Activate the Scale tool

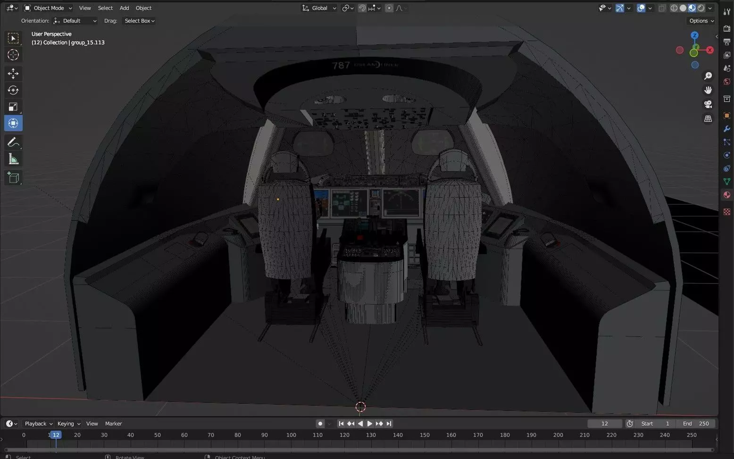click(13, 107)
